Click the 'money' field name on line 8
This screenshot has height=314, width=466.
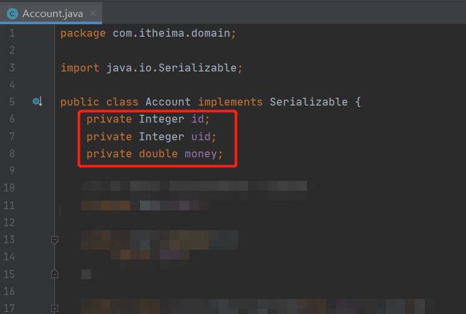point(201,154)
